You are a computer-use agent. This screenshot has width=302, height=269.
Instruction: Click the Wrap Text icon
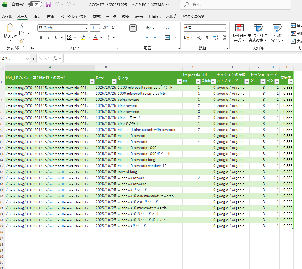pos(168,28)
